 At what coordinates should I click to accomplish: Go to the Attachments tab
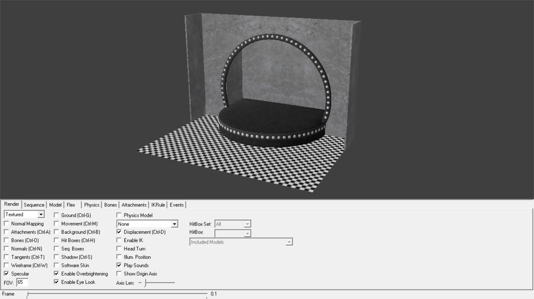coord(134,205)
